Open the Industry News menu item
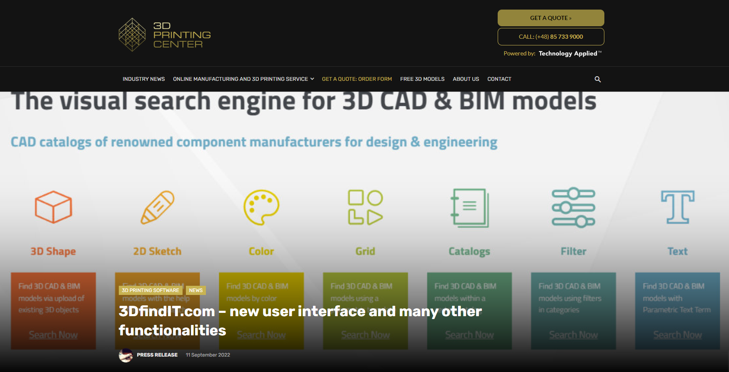 coord(144,79)
